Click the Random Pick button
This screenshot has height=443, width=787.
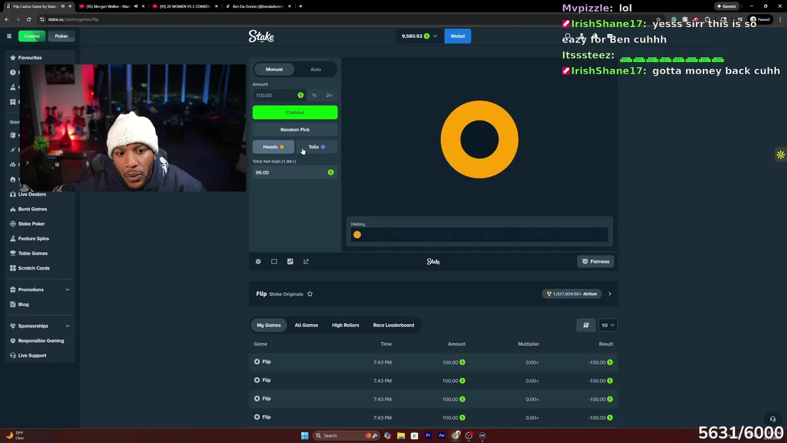295,130
